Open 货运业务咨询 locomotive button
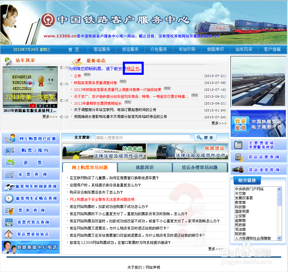The width and height of the screenshot is (288, 272). pos(258,169)
